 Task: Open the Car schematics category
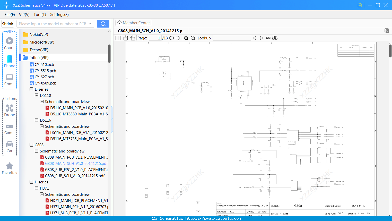point(9,146)
